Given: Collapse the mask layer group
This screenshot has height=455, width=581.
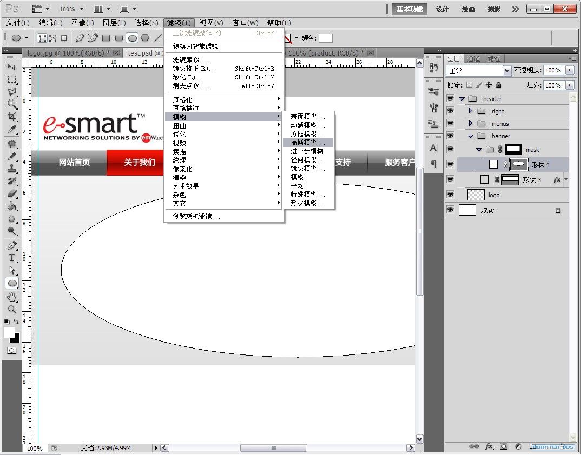Looking at the screenshot, I should pos(479,150).
